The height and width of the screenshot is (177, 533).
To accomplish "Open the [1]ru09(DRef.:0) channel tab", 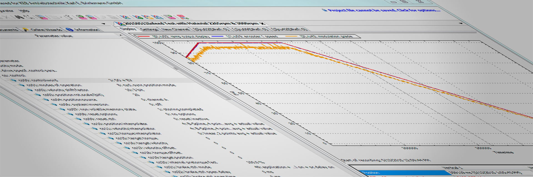I will point(250,29).
